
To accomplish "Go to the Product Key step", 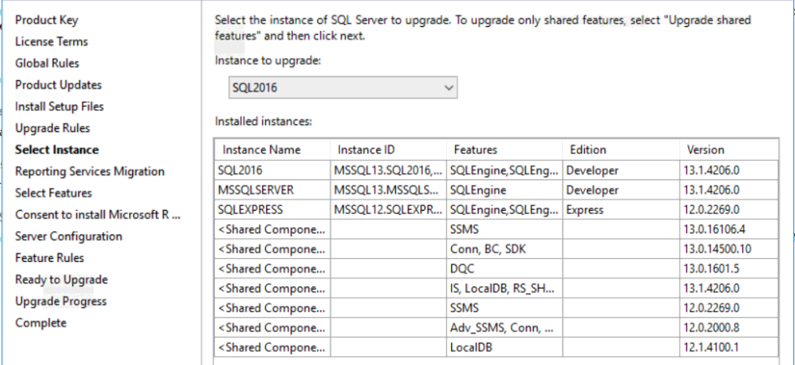I will (x=47, y=20).
